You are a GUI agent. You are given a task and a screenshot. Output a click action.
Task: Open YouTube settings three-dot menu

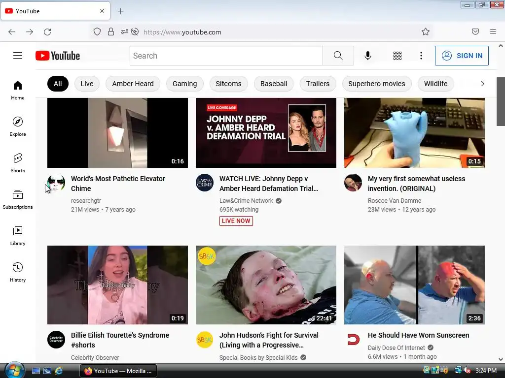coord(421,56)
